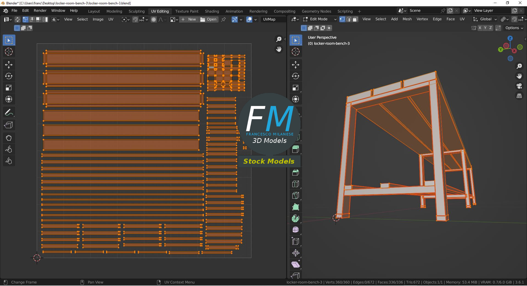The image size is (527, 286).
Task: Select the UV Pinch sculpt tool
Action: [9, 161]
